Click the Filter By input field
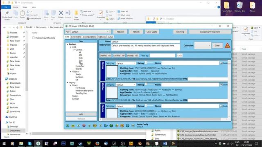Screen dimensions: 262x147 (162, 56)
